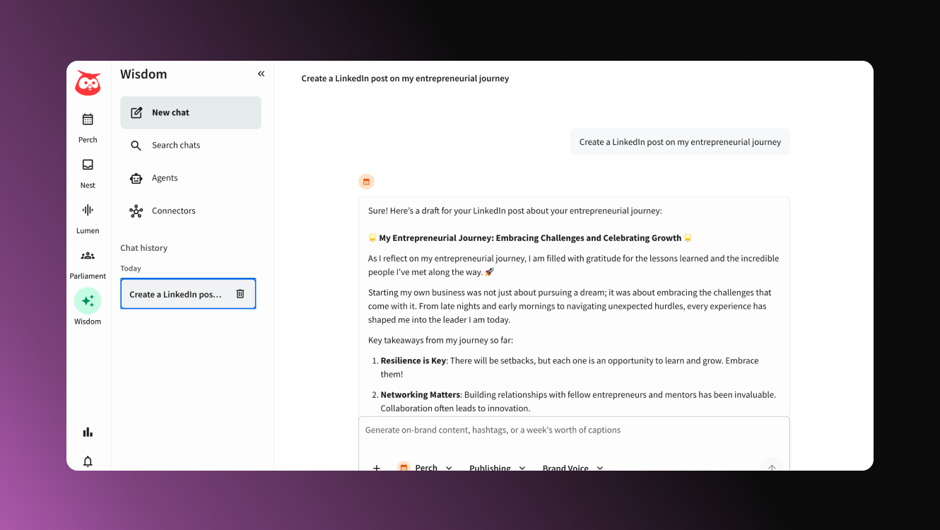Open Connectors
Screen dimensions: 940x530
point(191,211)
